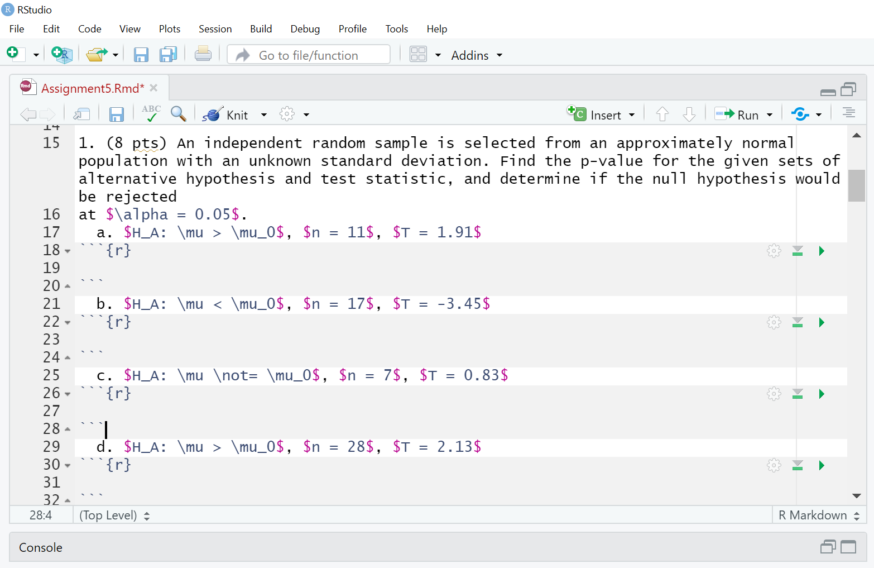The image size is (874, 568).
Task: Open the Insert dropdown arrow
Action: pyautogui.click(x=632, y=115)
